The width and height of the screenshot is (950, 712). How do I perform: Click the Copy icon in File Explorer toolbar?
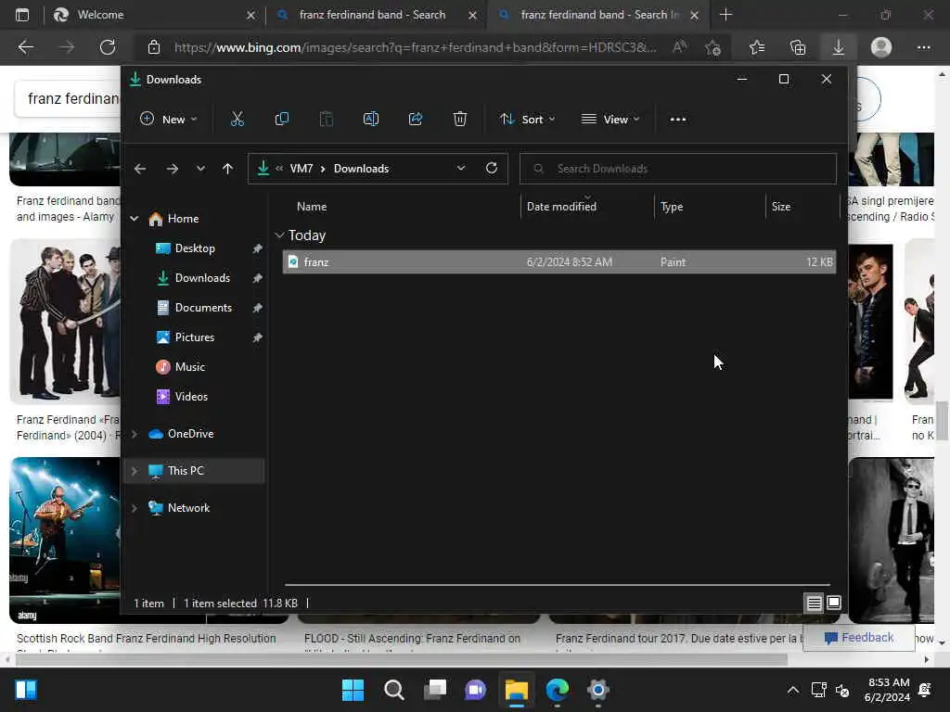click(282, 120)
